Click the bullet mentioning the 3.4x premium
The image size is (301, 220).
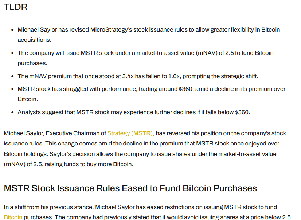[x=138, y=76]
